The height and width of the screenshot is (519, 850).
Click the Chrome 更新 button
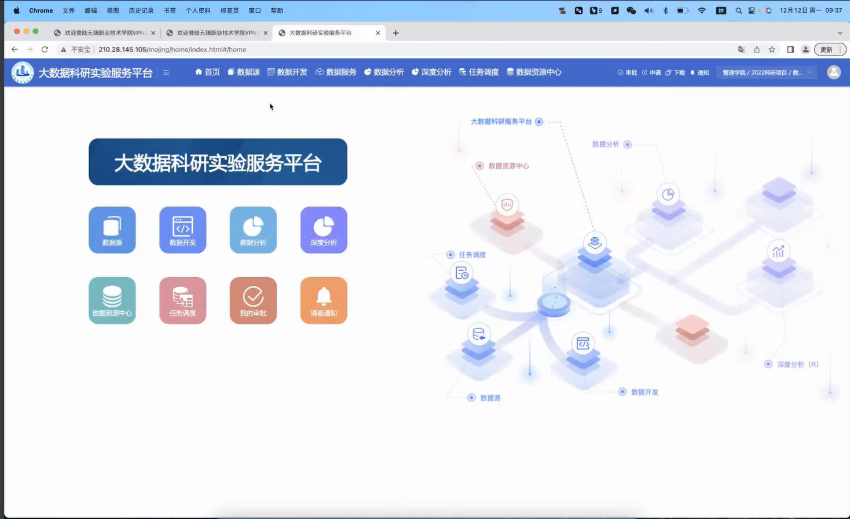click(826, 50)
